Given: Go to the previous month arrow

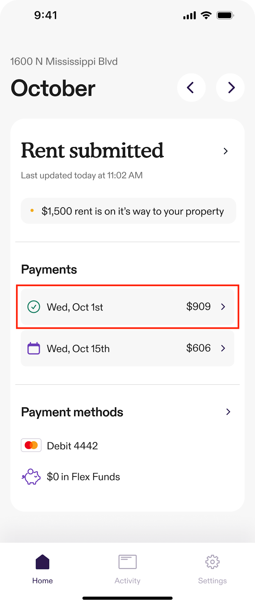Looking at the screenshot, I should [x=191, y=88].
